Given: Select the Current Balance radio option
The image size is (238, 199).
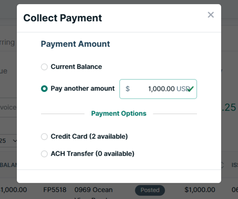Looking at the screenshot, I should pos(44,67).
